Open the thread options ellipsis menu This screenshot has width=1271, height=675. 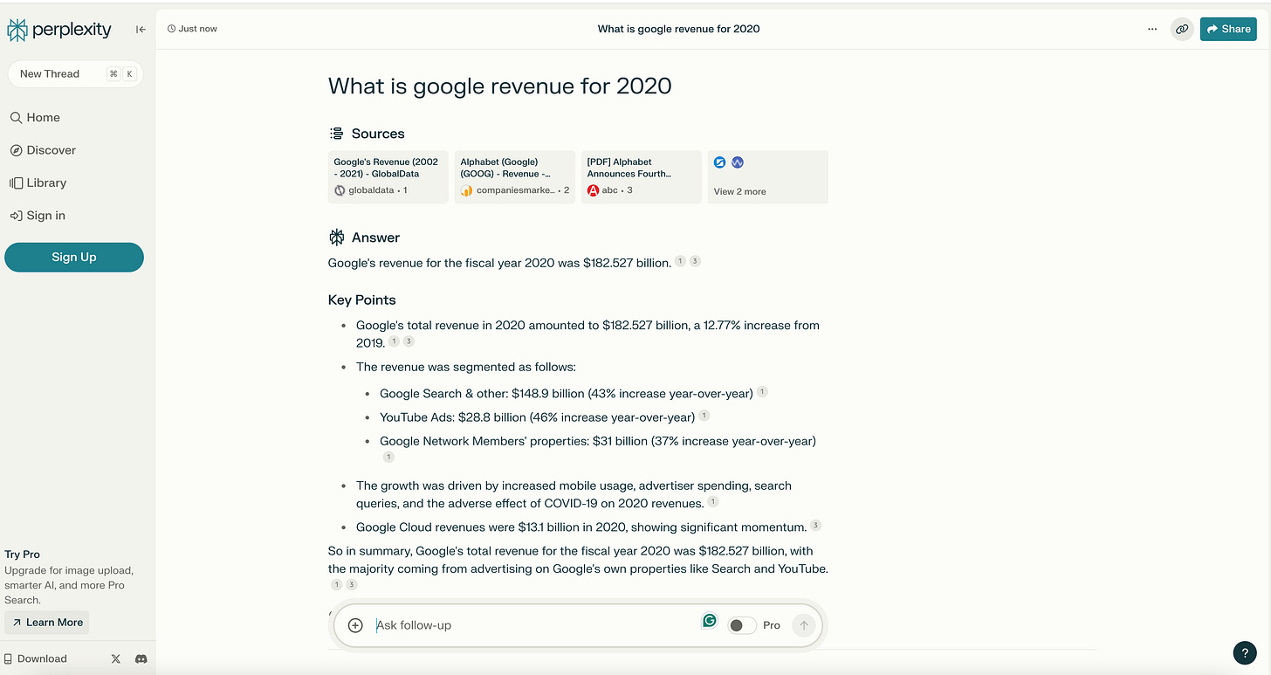pyautogui.click(x=1152, y=29)
